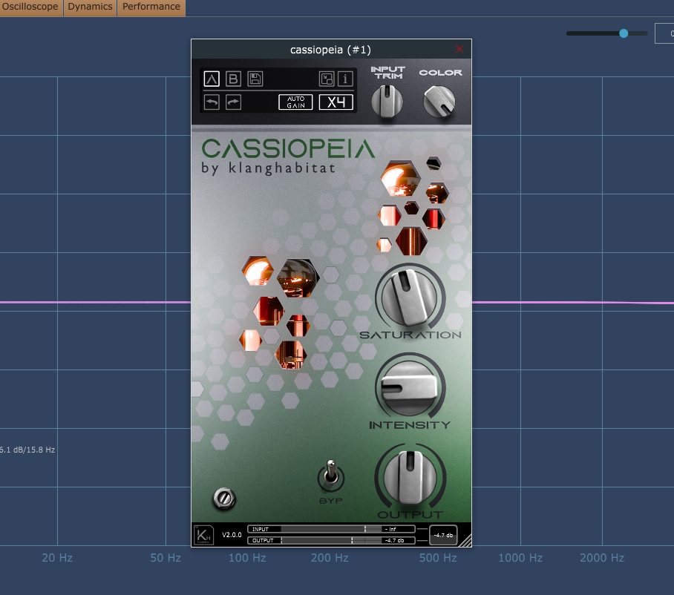Click the cassiopeia (#1) title bar text
The width and height of the screenshot is (674, 595).
tap(330, 50)
